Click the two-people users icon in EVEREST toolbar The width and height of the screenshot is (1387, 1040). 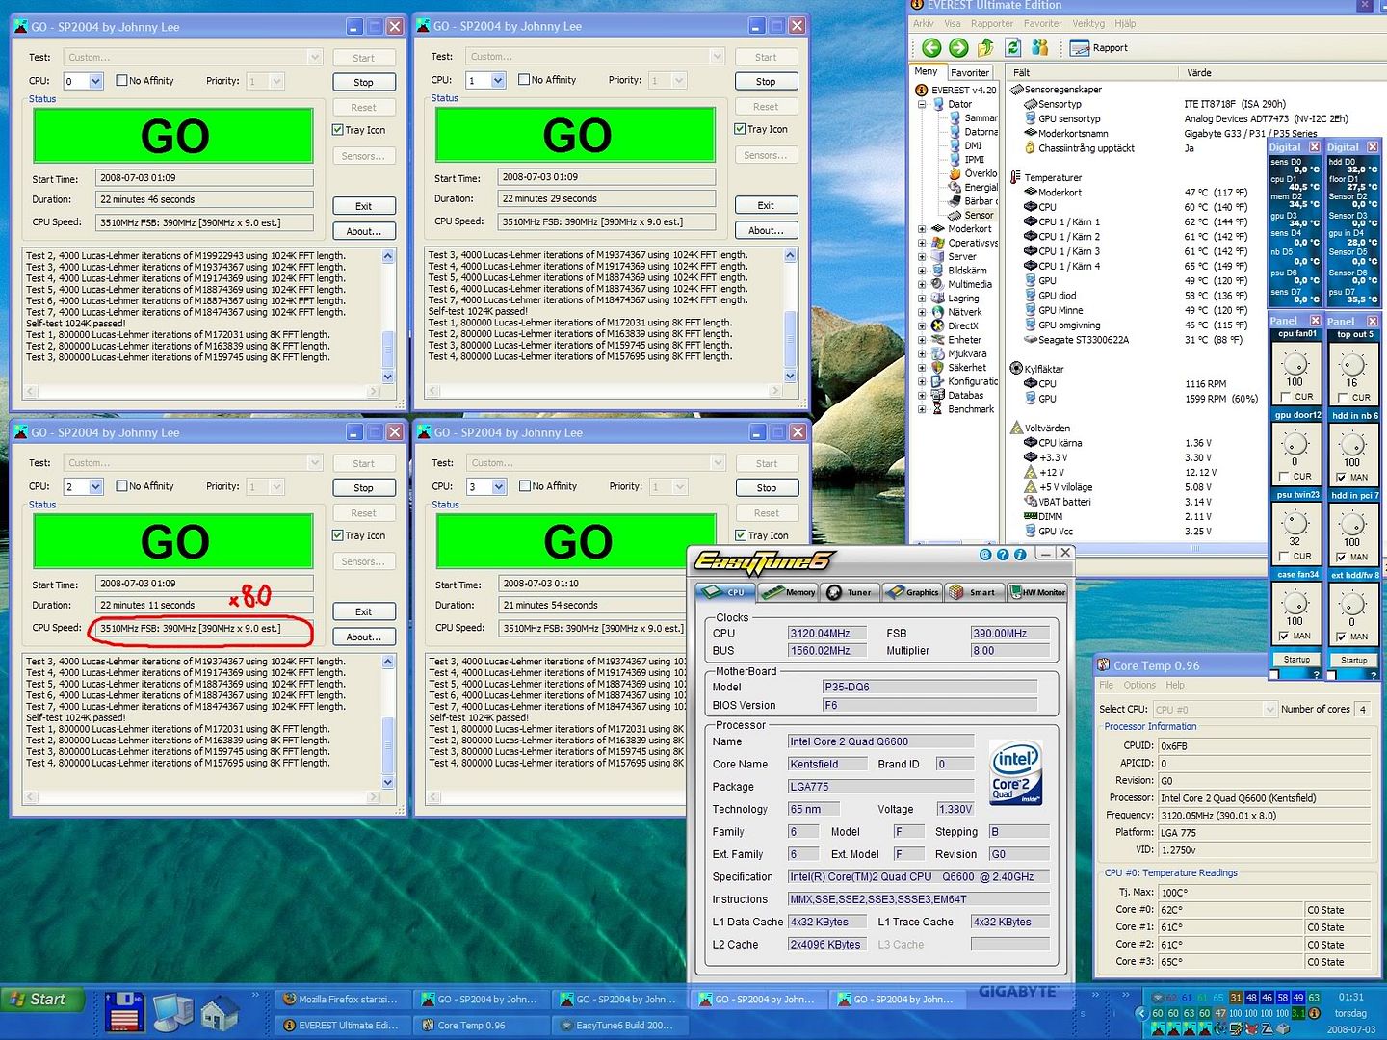tap(1040, 47)
